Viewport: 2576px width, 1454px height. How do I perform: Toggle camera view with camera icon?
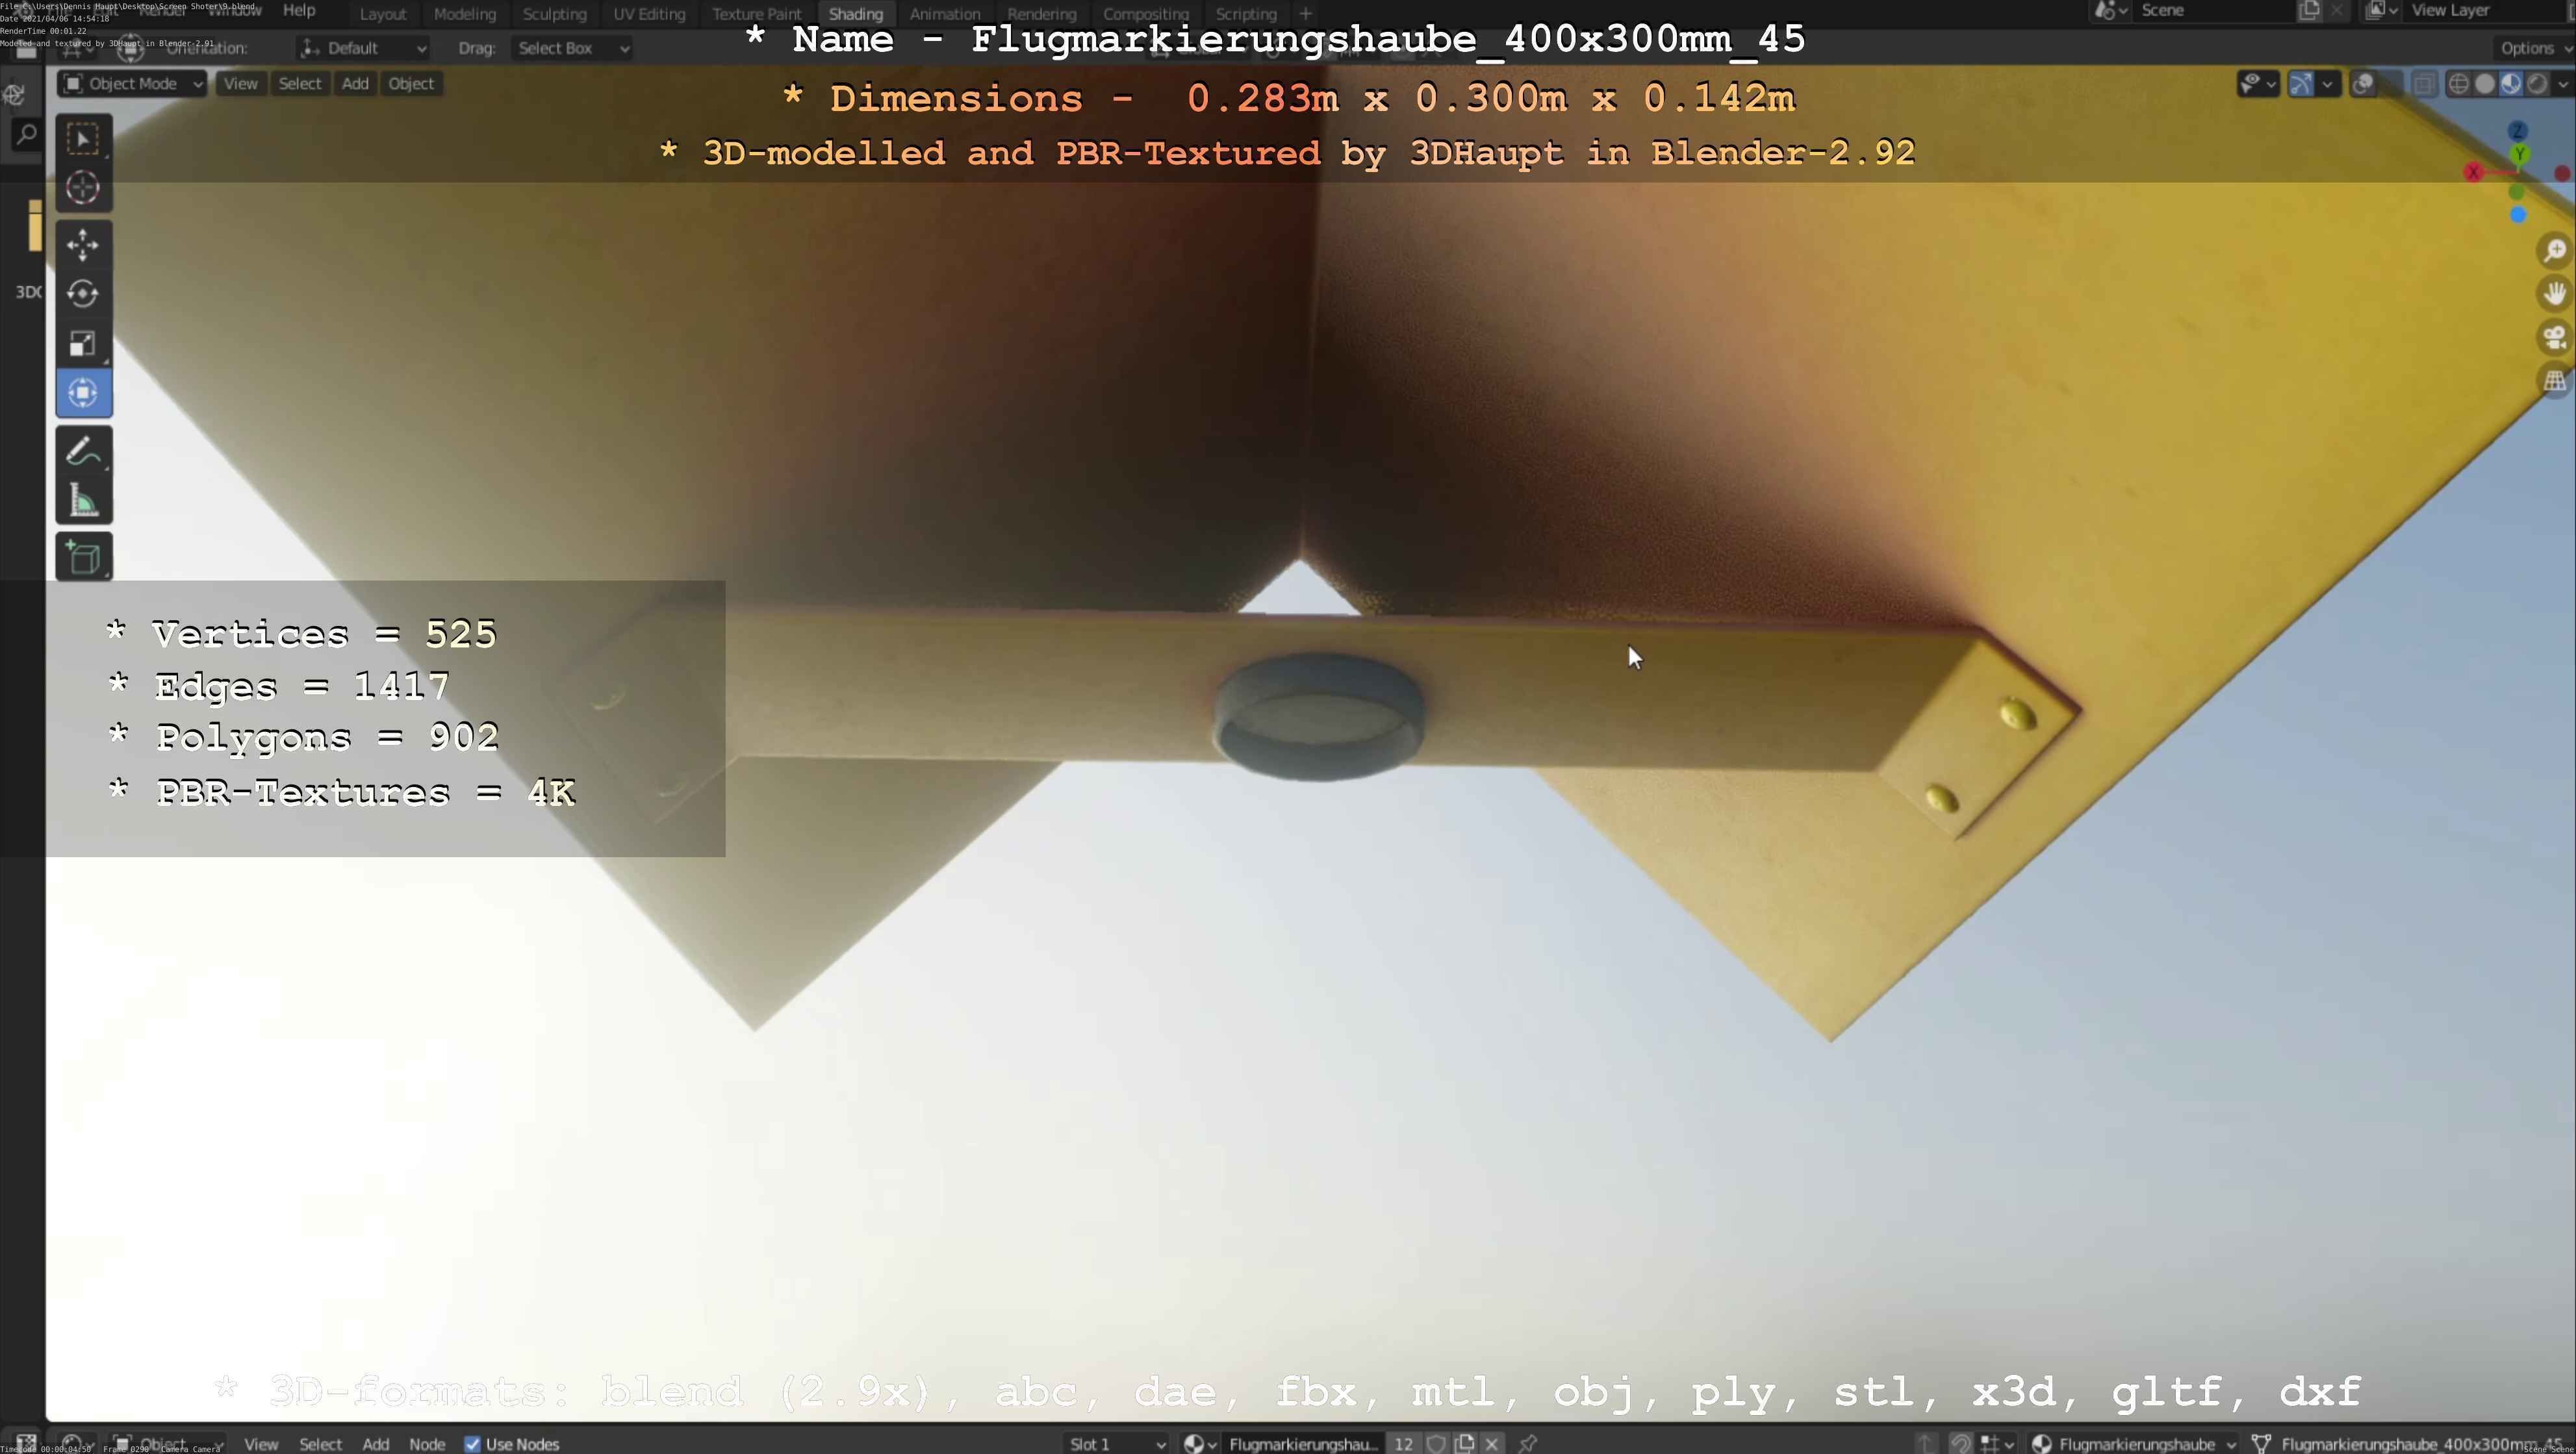pyautogui.click(x=2555, y=338)
